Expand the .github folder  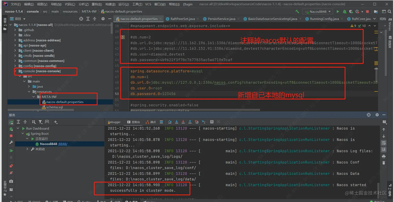coord(15,30)
